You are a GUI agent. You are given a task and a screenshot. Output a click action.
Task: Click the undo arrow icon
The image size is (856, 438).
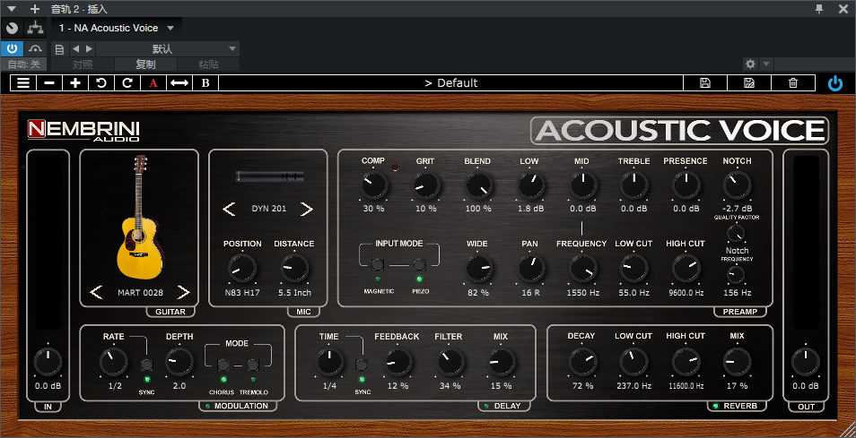[x=101, y=82]
